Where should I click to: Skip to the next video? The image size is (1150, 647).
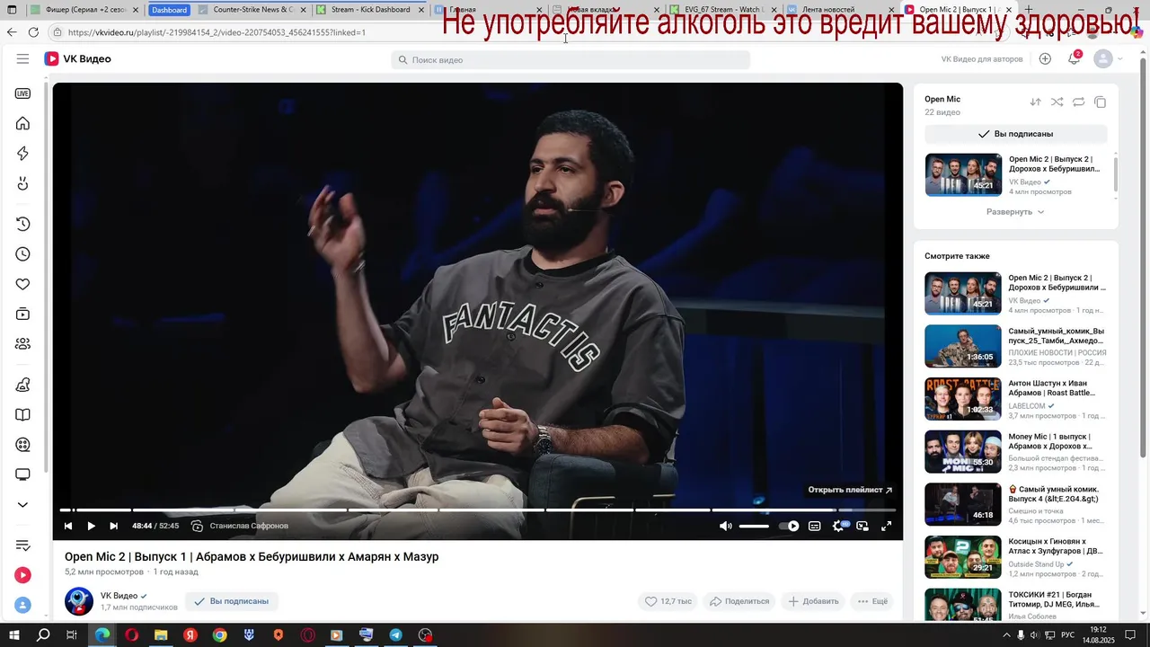click(x=113, y=526)
